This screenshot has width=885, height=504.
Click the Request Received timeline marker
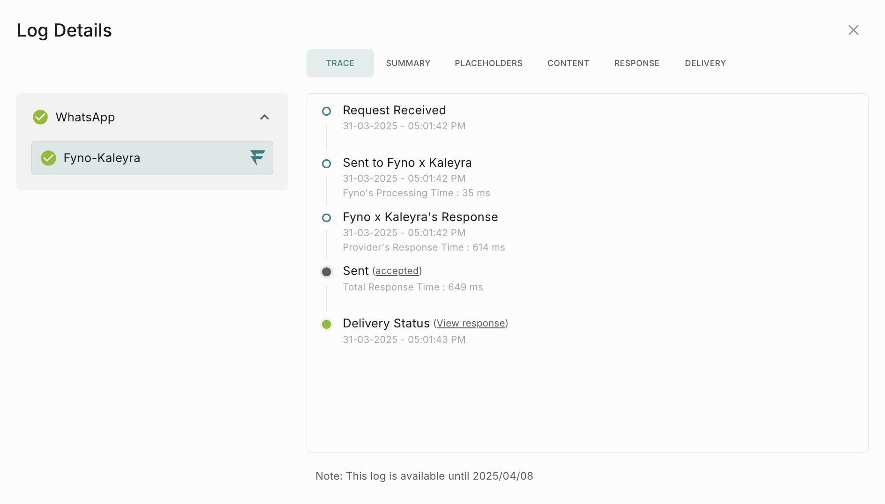point(326,111)
